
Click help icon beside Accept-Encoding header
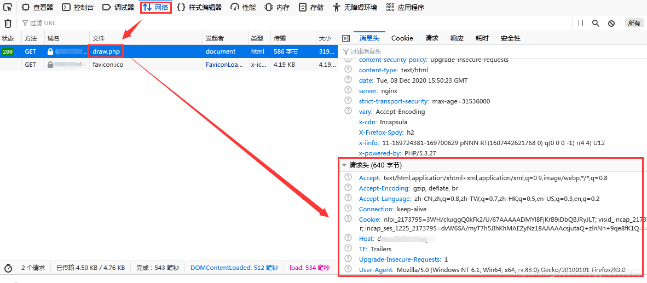(x=348, y=188)
